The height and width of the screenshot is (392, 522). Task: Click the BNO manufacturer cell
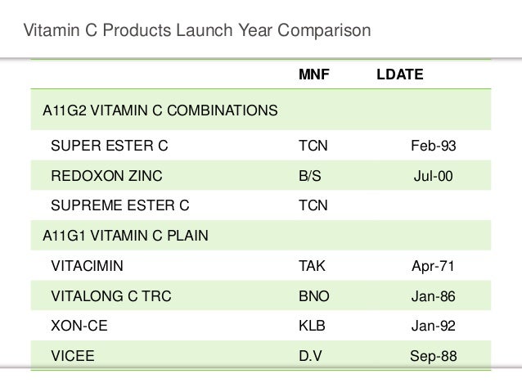click(x=313, y=296)
